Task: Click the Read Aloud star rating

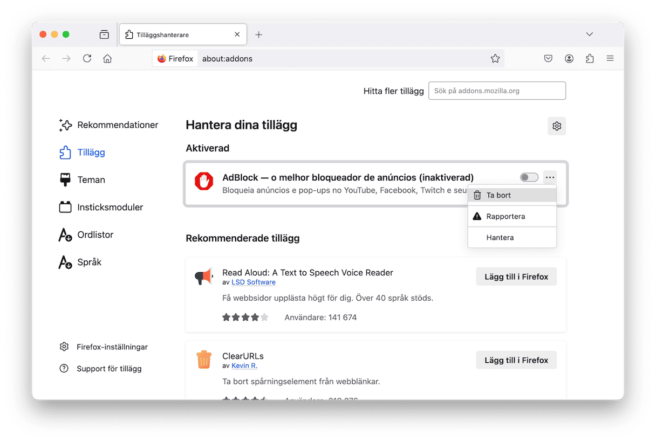Action: (x=245, y=317)
